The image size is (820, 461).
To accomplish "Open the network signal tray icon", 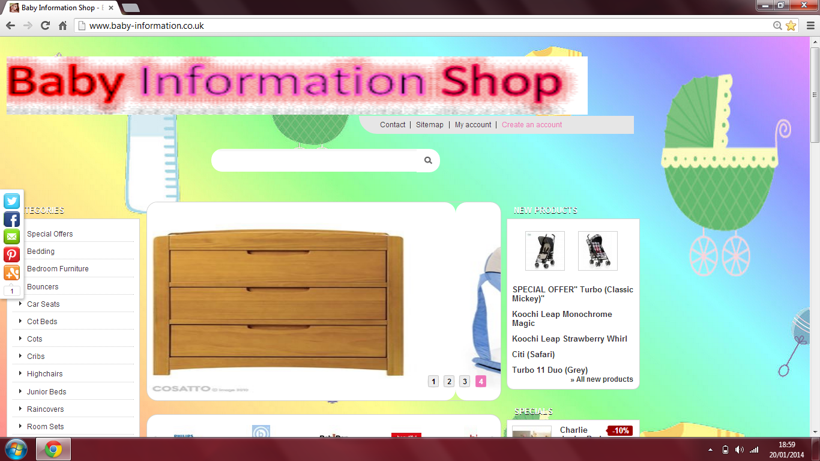I will [x=754, y=450].
